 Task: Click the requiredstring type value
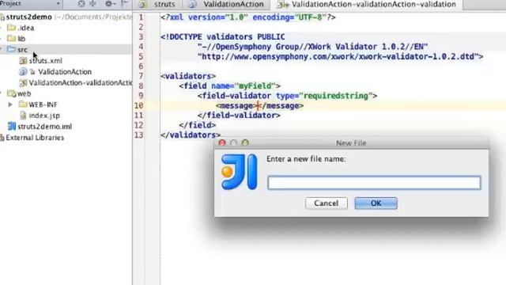pos(335,96)
